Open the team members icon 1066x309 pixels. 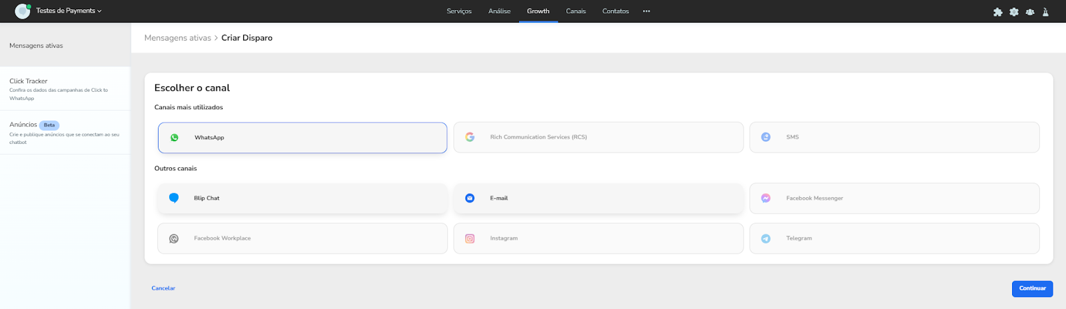[1030, 12]
